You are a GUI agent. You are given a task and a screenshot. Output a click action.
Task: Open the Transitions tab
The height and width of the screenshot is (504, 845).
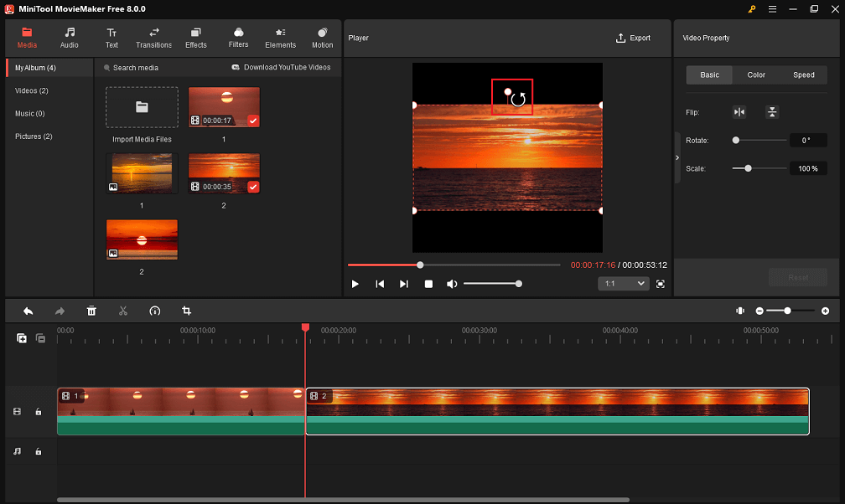point(153,38)
